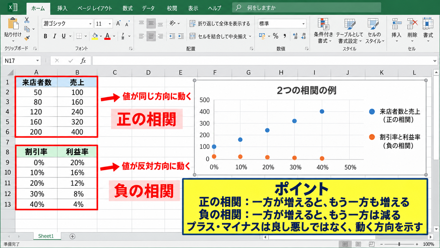The height and width of the screenshot is (248, 440).
Task: Click セルのスタイル button
Action: 374,31
